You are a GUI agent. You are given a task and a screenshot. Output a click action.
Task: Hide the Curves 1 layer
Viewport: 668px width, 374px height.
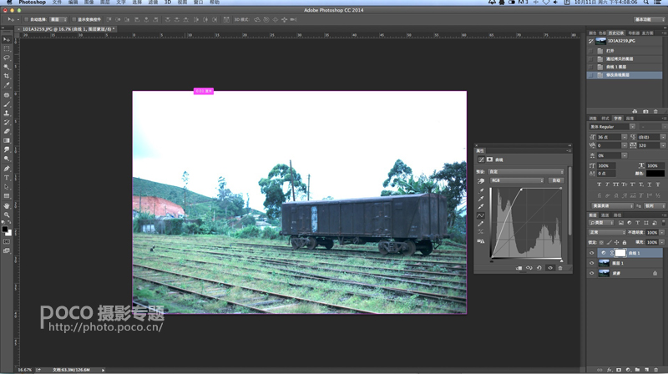[x=591, y=253]
